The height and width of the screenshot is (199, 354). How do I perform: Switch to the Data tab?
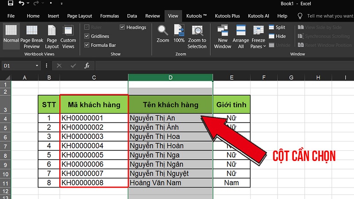(x=132, y=16)
